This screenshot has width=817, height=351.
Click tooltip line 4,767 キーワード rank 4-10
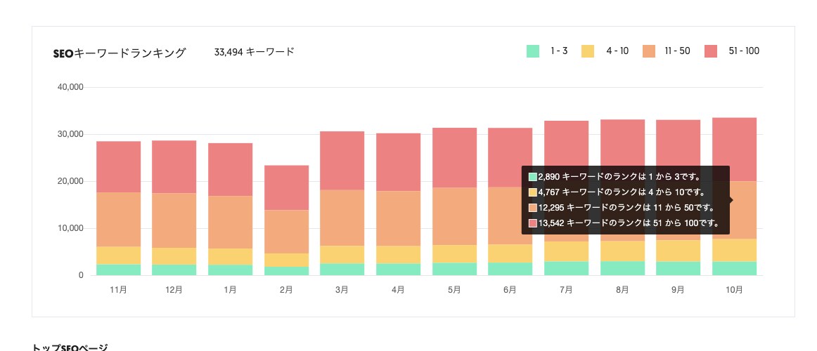[617, 192]
